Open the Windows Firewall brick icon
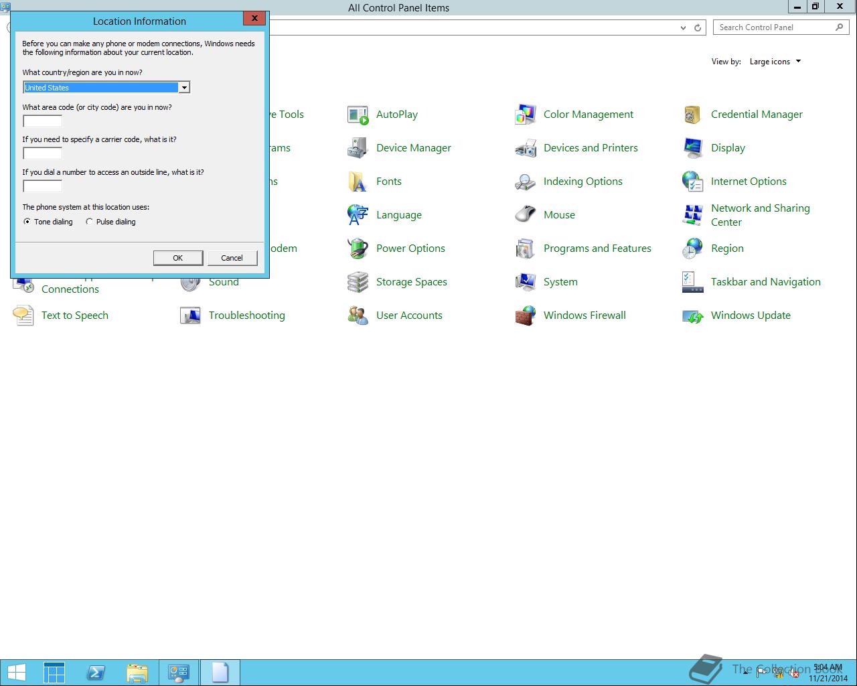The width and height of the screenshot is (857, 686). 525,316
